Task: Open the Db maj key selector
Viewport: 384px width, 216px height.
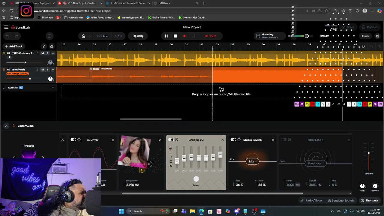Action: 138,36
